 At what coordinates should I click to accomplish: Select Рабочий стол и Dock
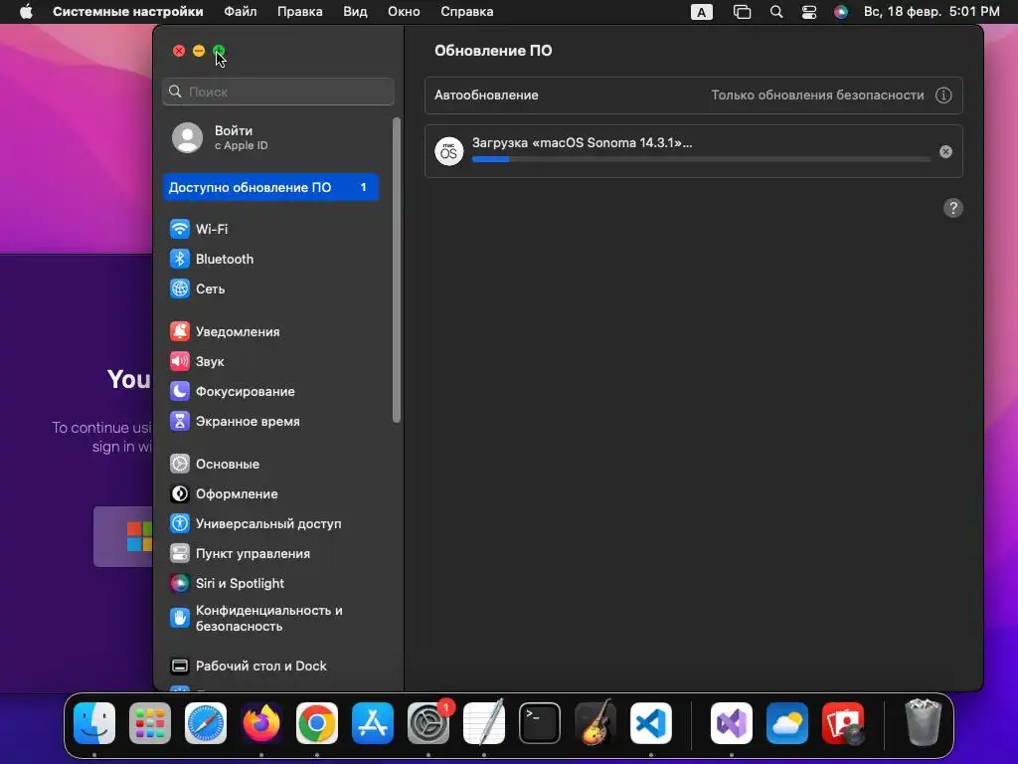click(x=270, y=666)
